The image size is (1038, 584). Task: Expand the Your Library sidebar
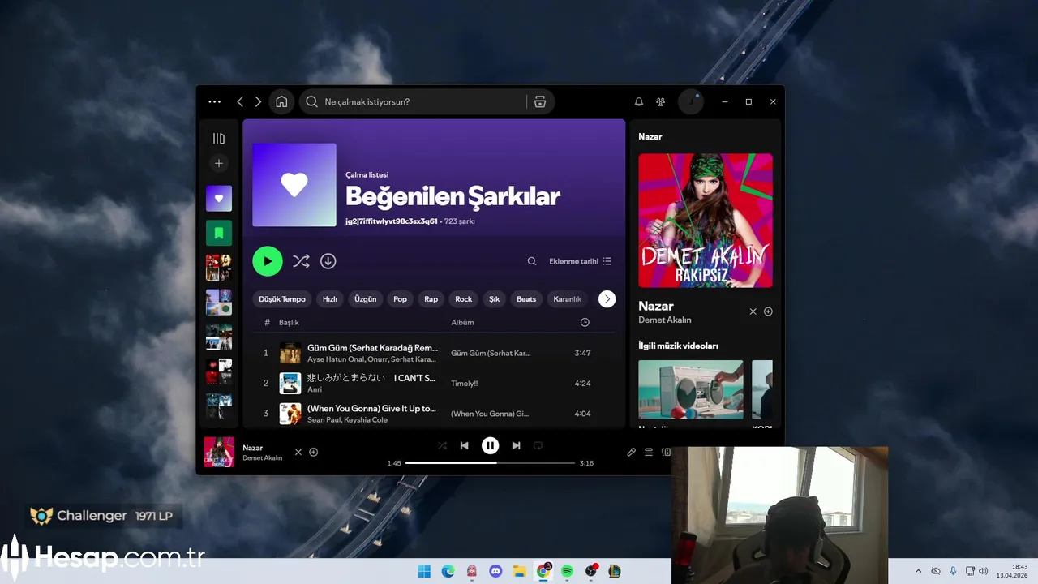(219, 139)
